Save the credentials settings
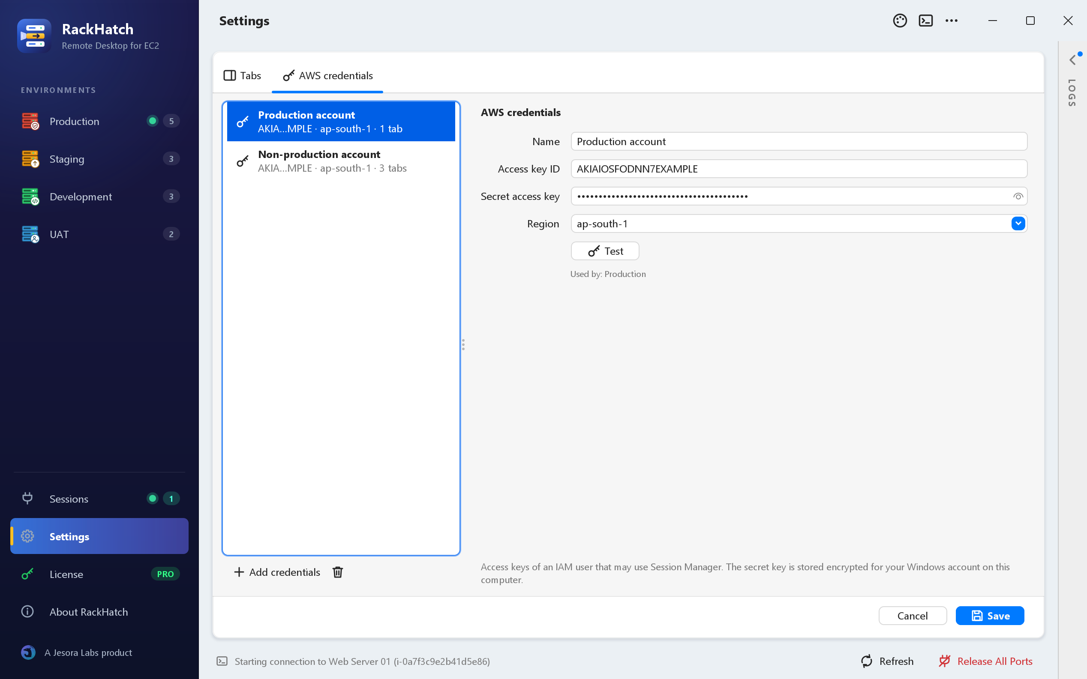1087x679 pixels. point(989,615)
